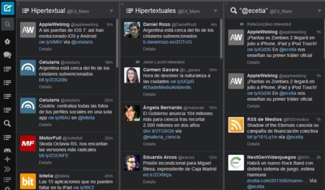Screen dimensions: 325x190
Task: Click retweet icon beside Javier Lacort retweeted
Action: [x=137, y=62]
